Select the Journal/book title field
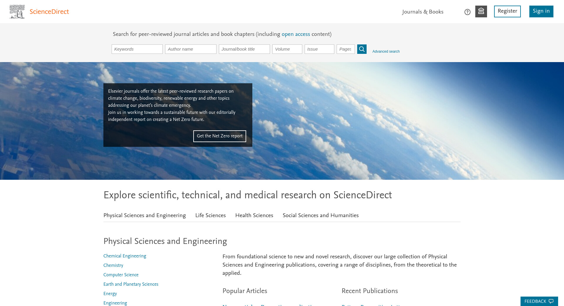 coord(244,49)
